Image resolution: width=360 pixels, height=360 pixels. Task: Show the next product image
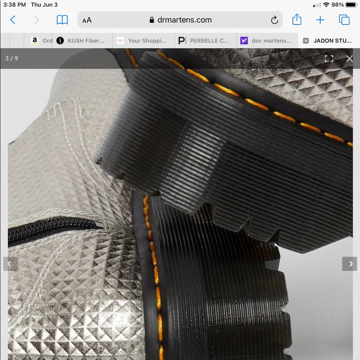[x=351, y=264]
